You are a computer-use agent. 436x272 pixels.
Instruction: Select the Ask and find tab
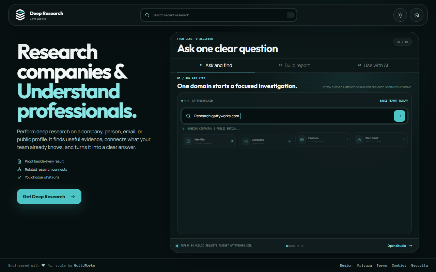coord(216,65)
